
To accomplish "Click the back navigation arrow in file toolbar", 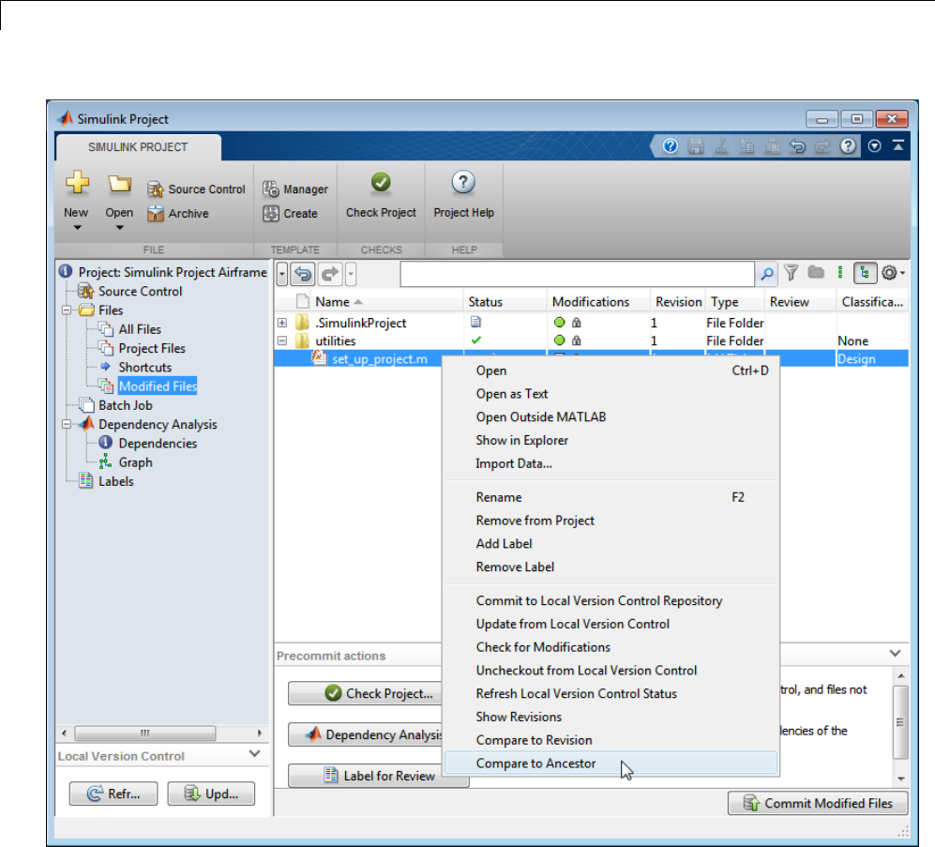I will pos(304,275).
